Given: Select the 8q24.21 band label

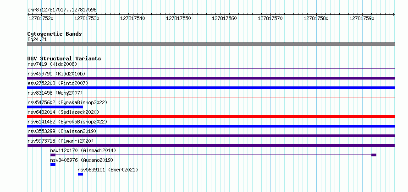Looking at the screenshot, I should click(37, 40).
